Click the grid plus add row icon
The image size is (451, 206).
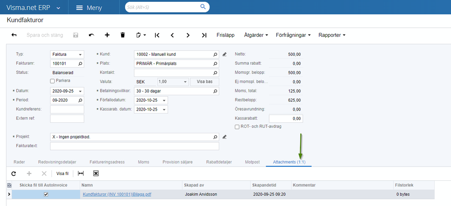(x=29, y=173)
